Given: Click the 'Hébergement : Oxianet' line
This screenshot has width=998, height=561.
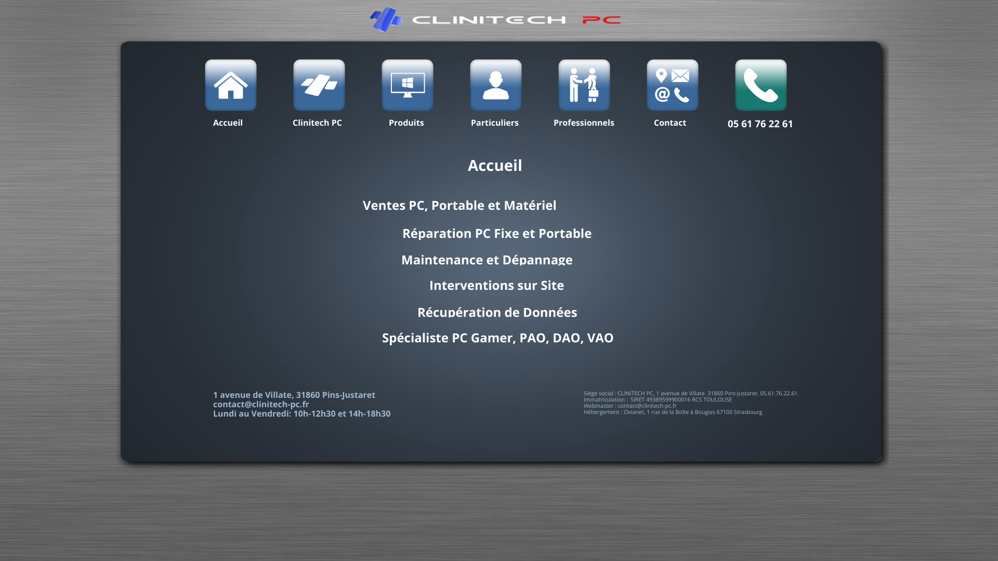Looking at the screenshot, I should (x=673, y=412).
